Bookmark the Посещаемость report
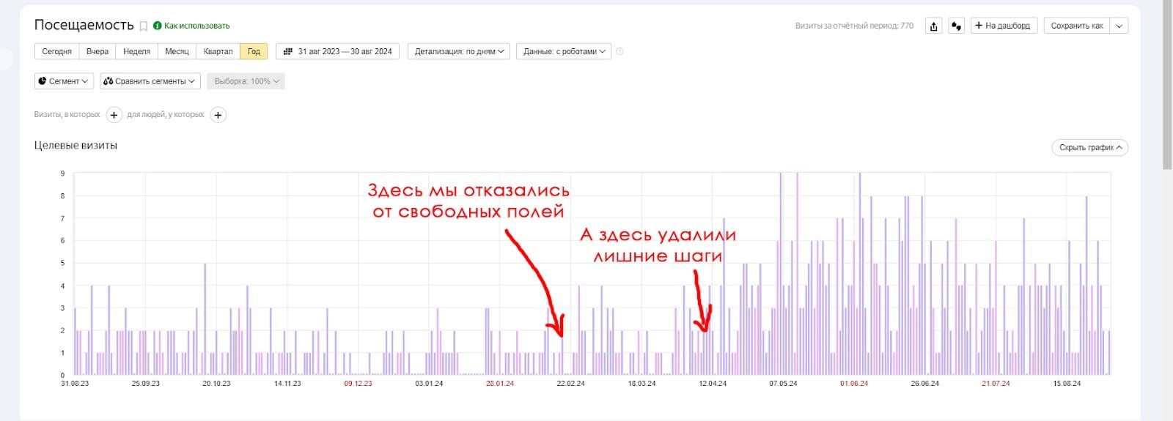Viewport: 1173px width, 421px height. coord(144,26)
